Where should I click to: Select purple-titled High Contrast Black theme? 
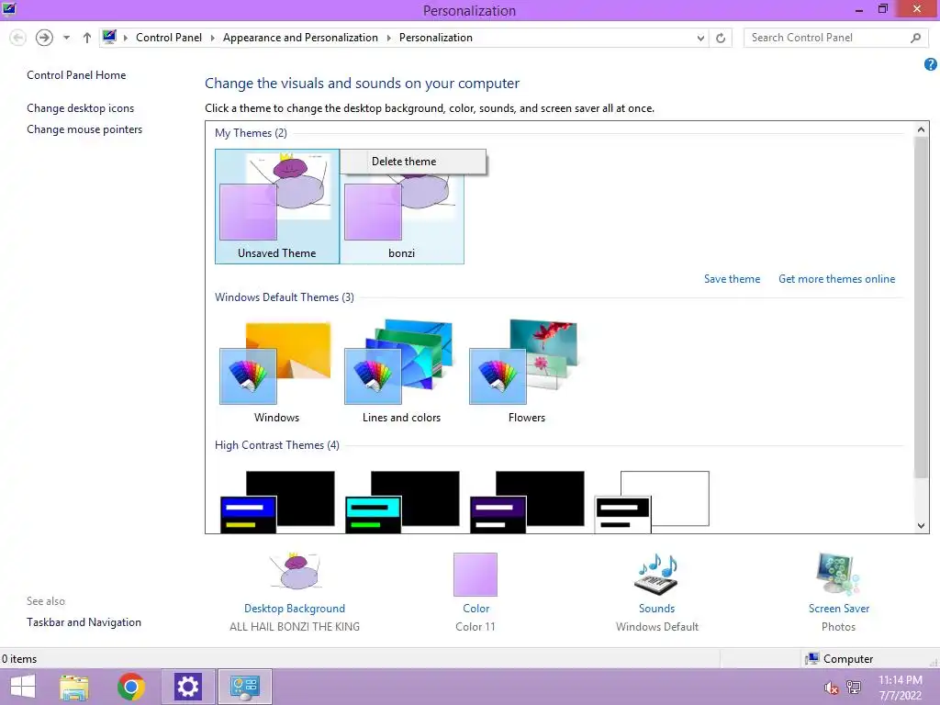pyautogui.click(x=527, y=502)
